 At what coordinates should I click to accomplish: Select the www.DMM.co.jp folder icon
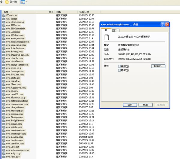tap(4, 68)
